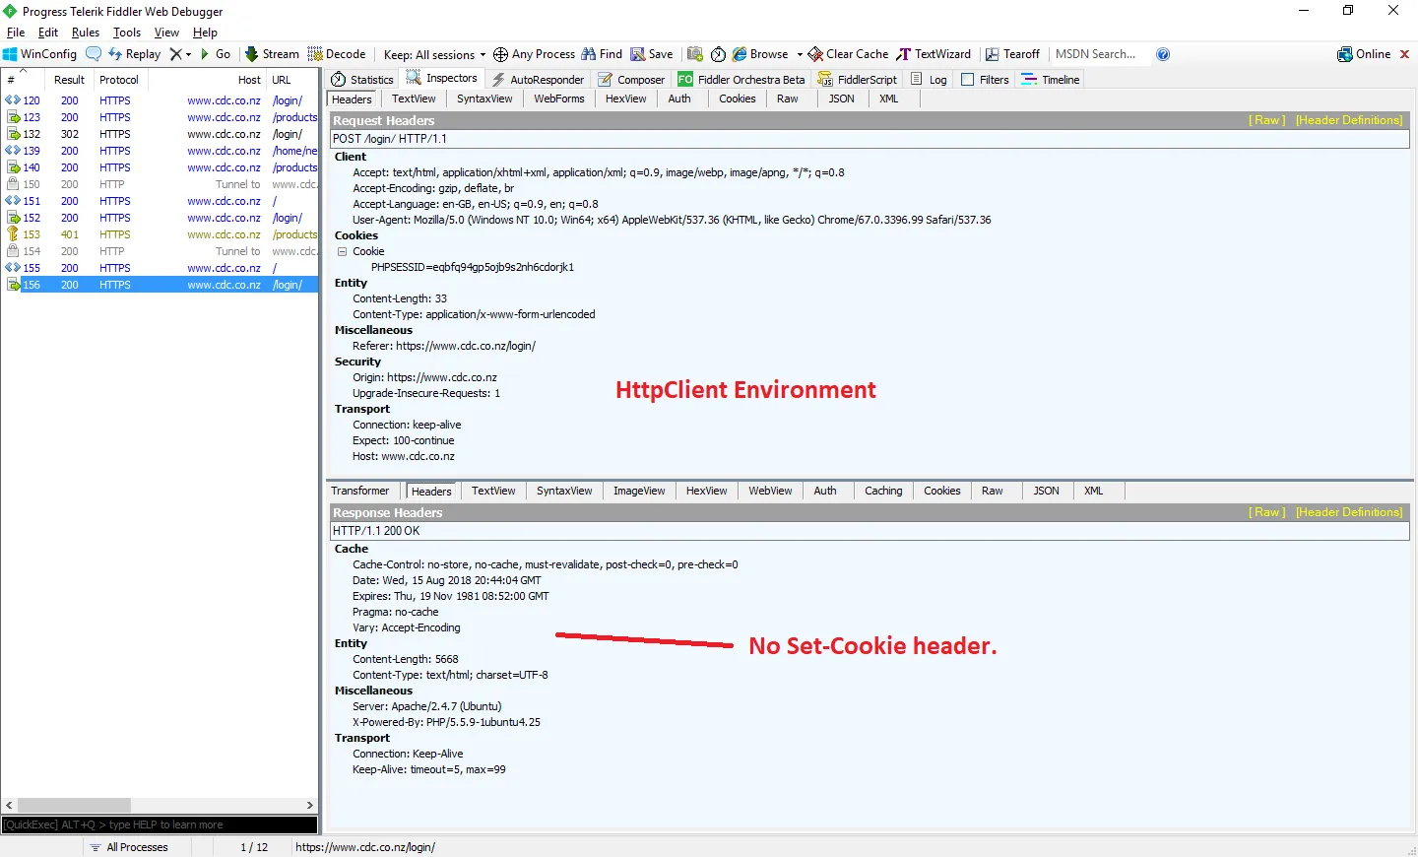This screenshot has width=1418, height=857.
Task: Open the View menu
Action: tap(166, 33)
